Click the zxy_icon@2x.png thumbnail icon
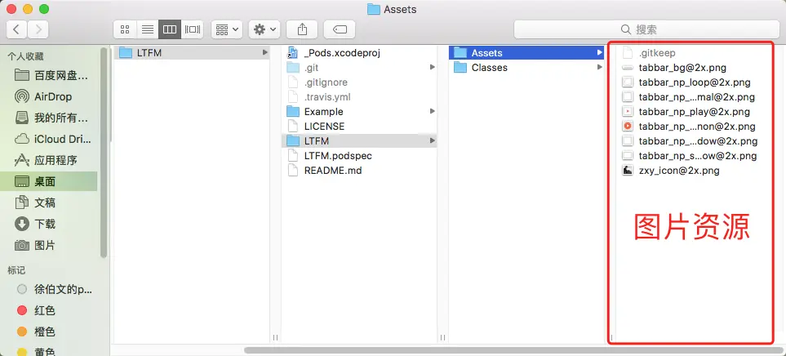Screen dimensions: 786x356 pos(628,171)
